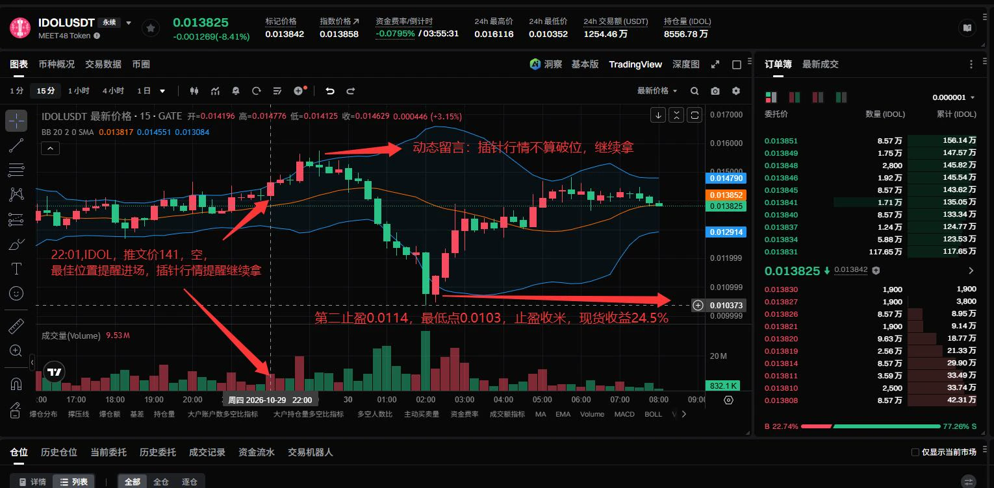Click ask price 0.013851 in order book
This screenshot has height=488, width=994.
(x=781, y=141)
